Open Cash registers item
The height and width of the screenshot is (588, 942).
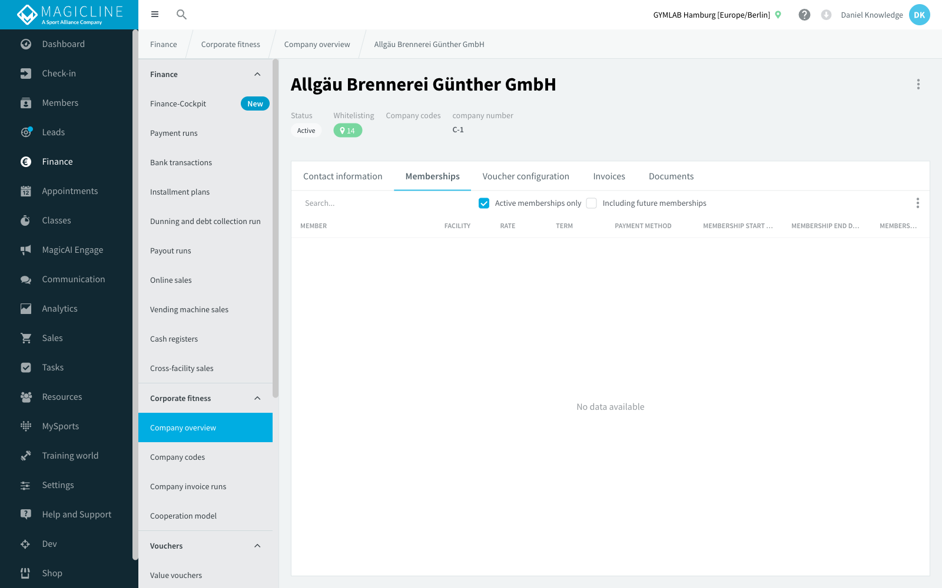(x=205, y=339)
